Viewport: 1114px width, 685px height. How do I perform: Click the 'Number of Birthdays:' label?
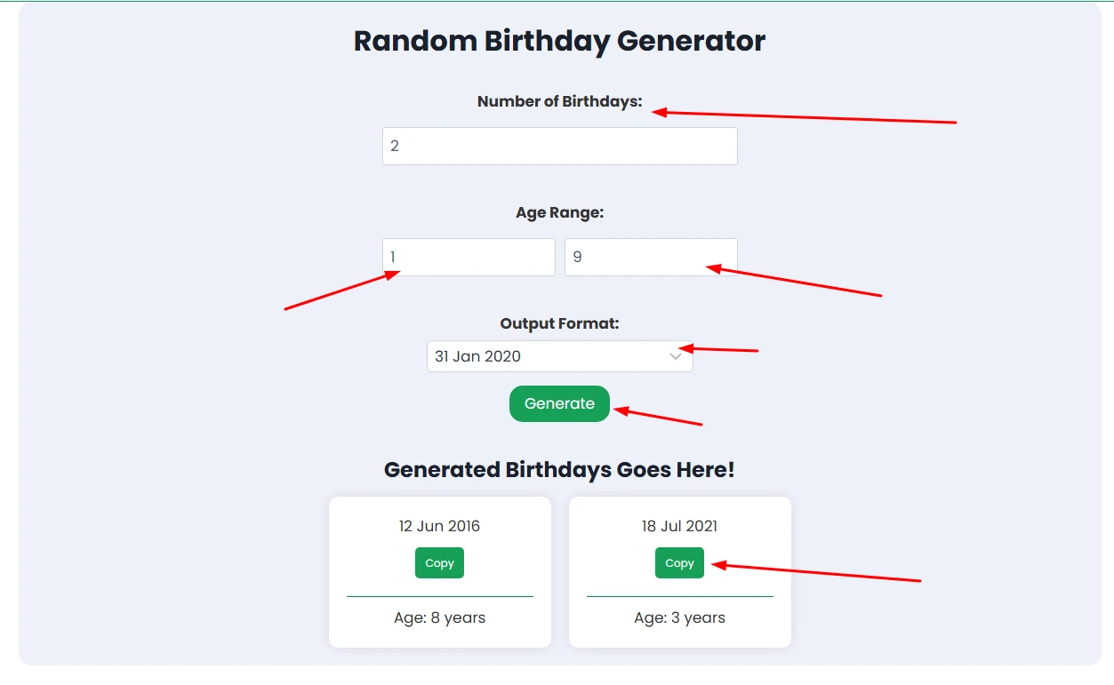click(x=559, y=101)
